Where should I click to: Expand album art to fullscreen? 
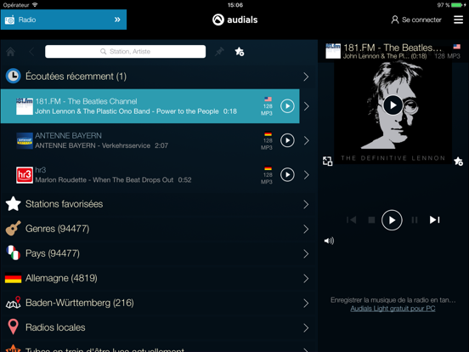[x=327, y=161]
